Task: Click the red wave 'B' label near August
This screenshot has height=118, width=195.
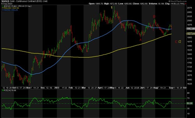Action: pos(154,17)
